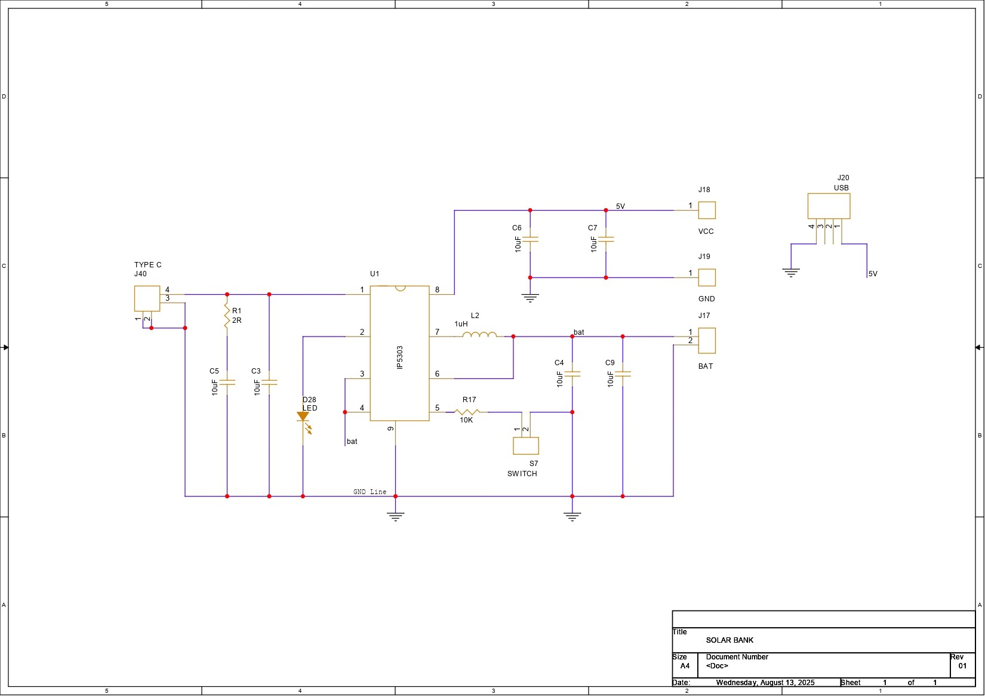The height and width of the screenshot is (697, 985).
Task: Select the IP5303 chip U1 symbol
Action: click(x=399, y=354)
